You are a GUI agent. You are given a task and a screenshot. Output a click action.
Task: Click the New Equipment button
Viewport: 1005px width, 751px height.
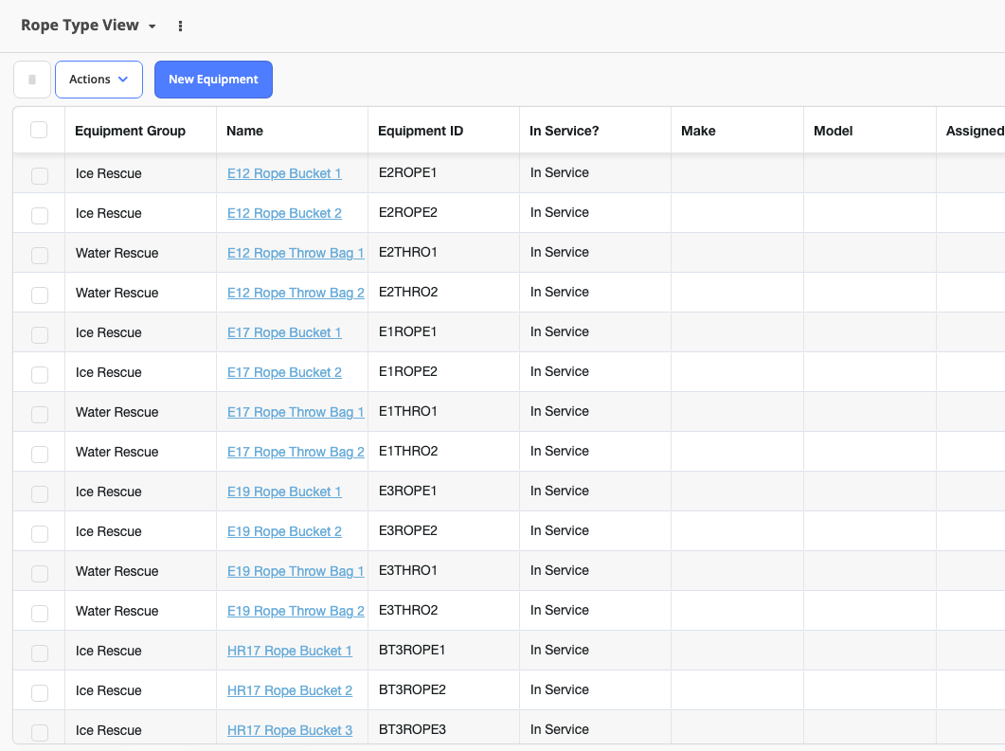coord(213,80)
